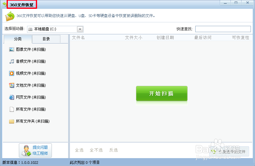
Task: Sort by 最后访问 column header
Action: (203, 37)
